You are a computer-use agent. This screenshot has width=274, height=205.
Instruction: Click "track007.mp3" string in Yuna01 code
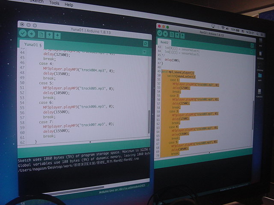click(92, 125)
